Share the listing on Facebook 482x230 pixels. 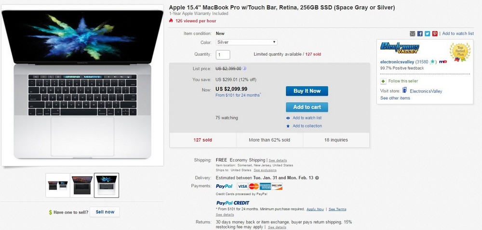420,34
